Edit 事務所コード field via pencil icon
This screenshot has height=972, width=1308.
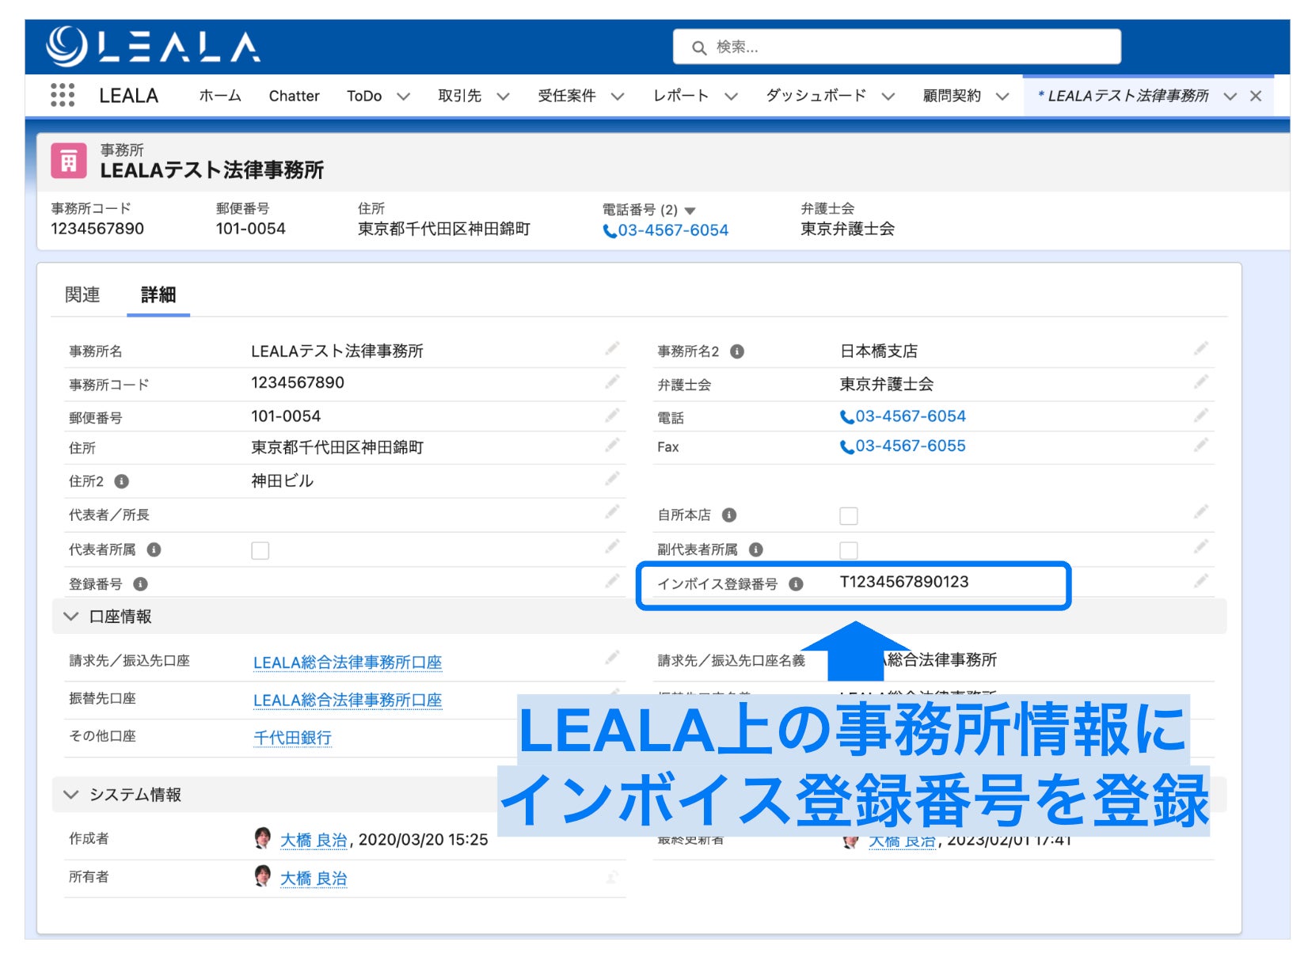click(612, 382)
